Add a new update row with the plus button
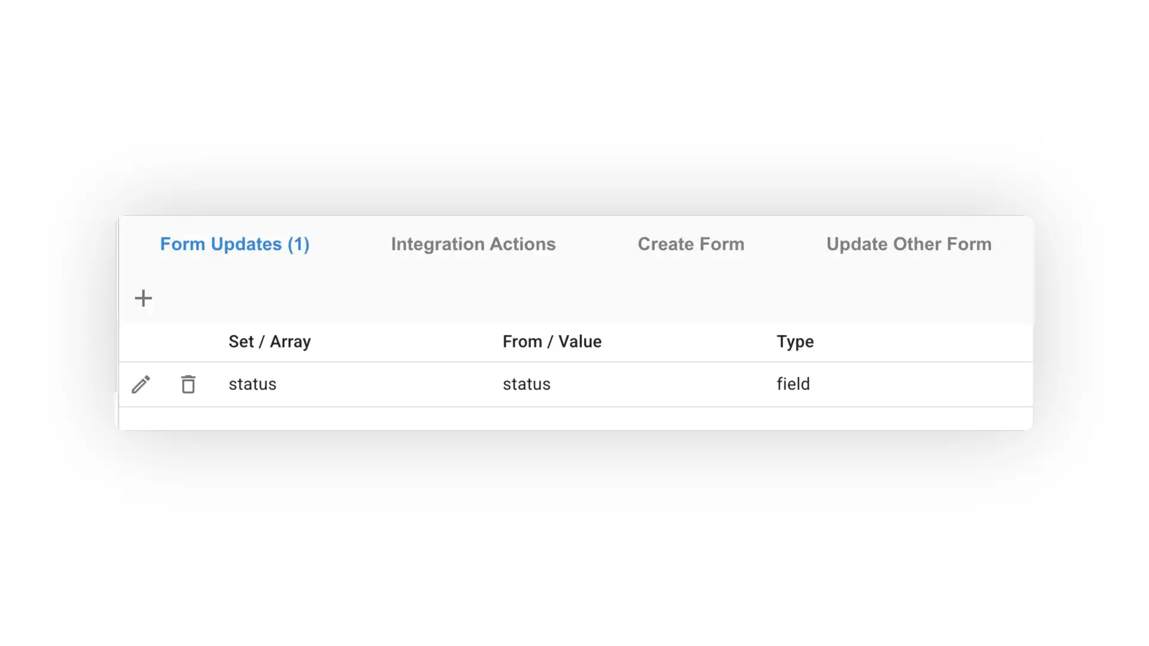The width and height of the screenshot is (1149, 646). (143, 298)
